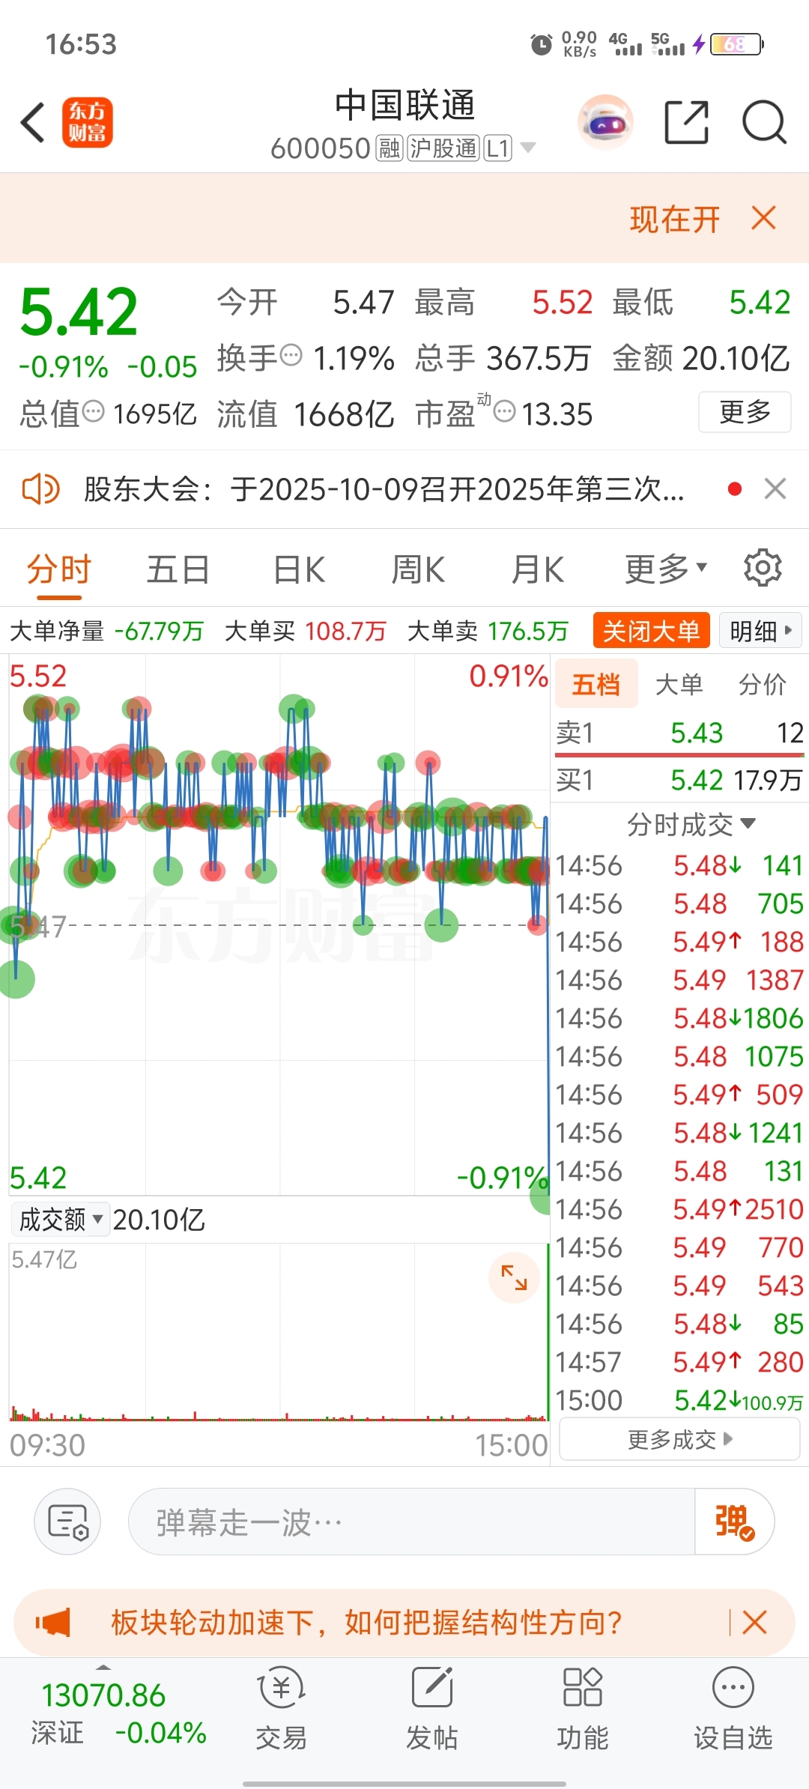Focus the 弹幕走一波 input field
Image resolution: width=809 pixels, height=1789 pixels.
click(x=412, y=1522)
